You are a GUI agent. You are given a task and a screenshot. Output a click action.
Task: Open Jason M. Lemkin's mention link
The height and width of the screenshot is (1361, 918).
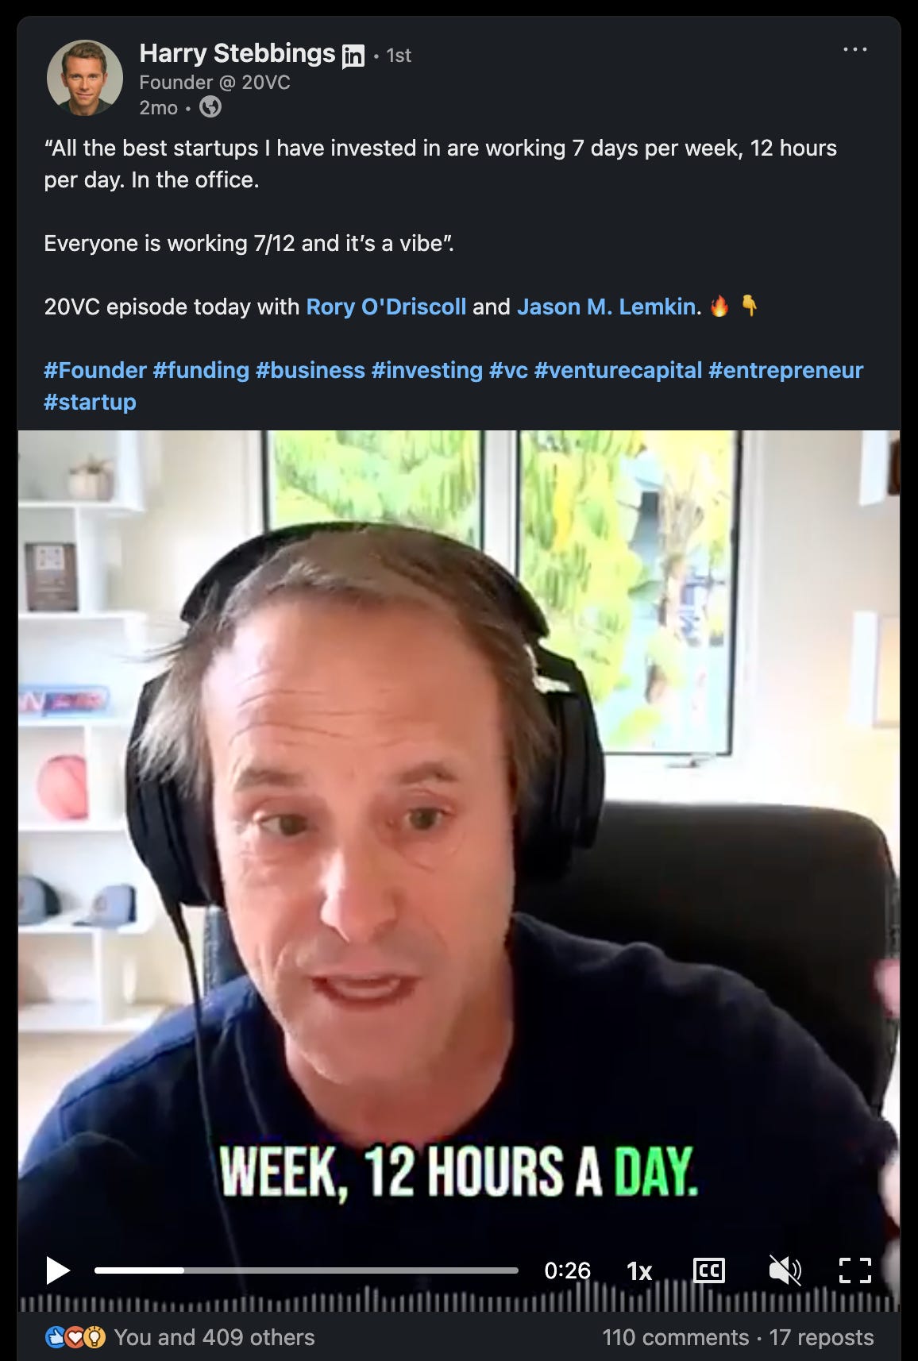[x=607, y=307]
